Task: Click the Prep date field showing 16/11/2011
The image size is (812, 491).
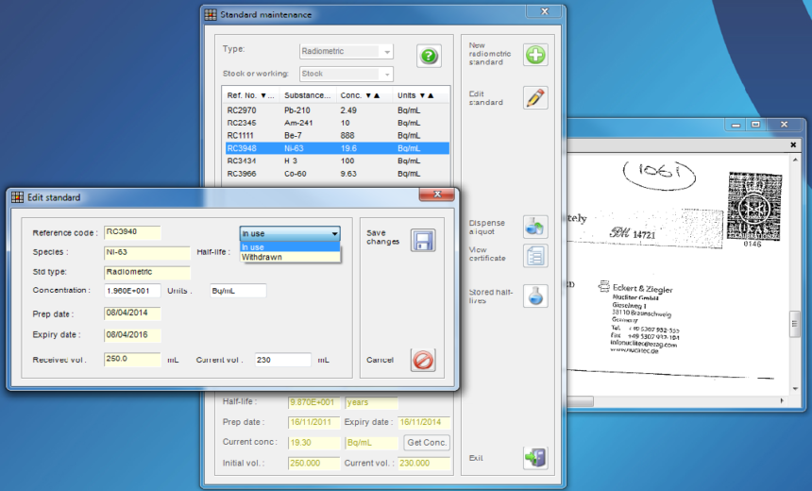Action: coord(313,422)
